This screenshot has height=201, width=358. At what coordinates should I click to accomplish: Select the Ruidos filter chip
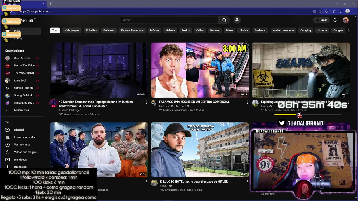click(185, 30)
